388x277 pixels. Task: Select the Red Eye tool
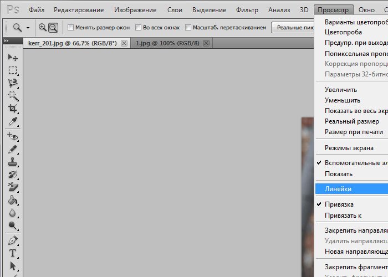(13, 136)
